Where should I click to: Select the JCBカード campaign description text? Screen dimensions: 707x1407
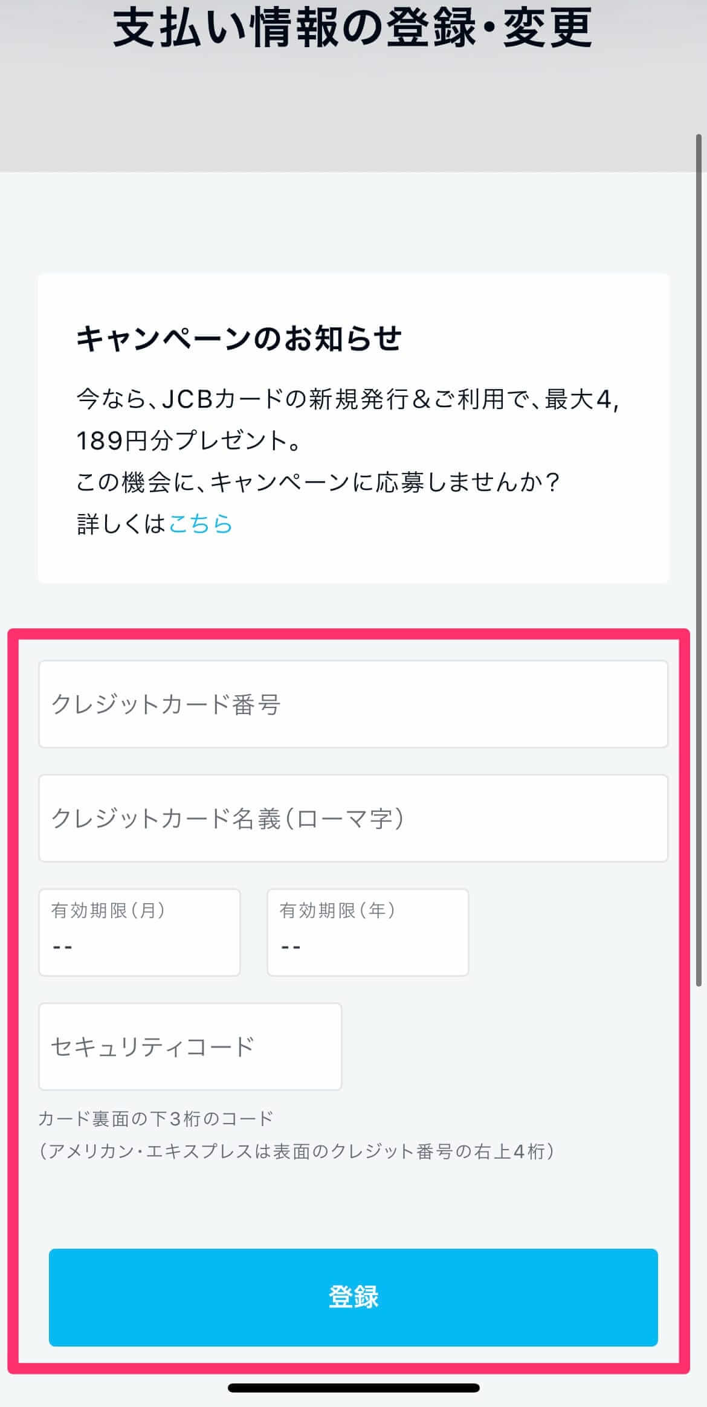click(x=348, y=420)
